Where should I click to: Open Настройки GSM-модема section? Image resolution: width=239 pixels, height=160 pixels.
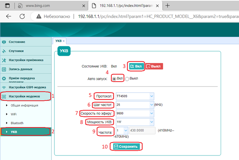click(26, 87)
